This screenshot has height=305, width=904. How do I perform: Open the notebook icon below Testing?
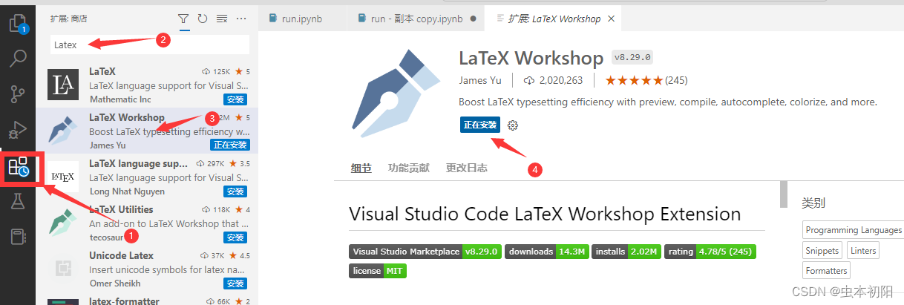pos(18,237)
